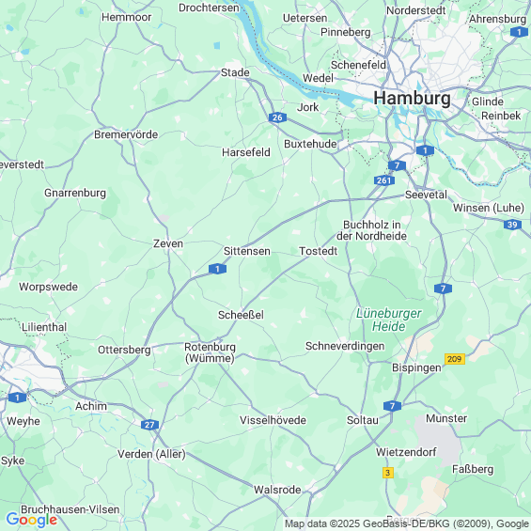Open the map data copyright notice
This screenshot has height=531, width=531.
(407, 523)
